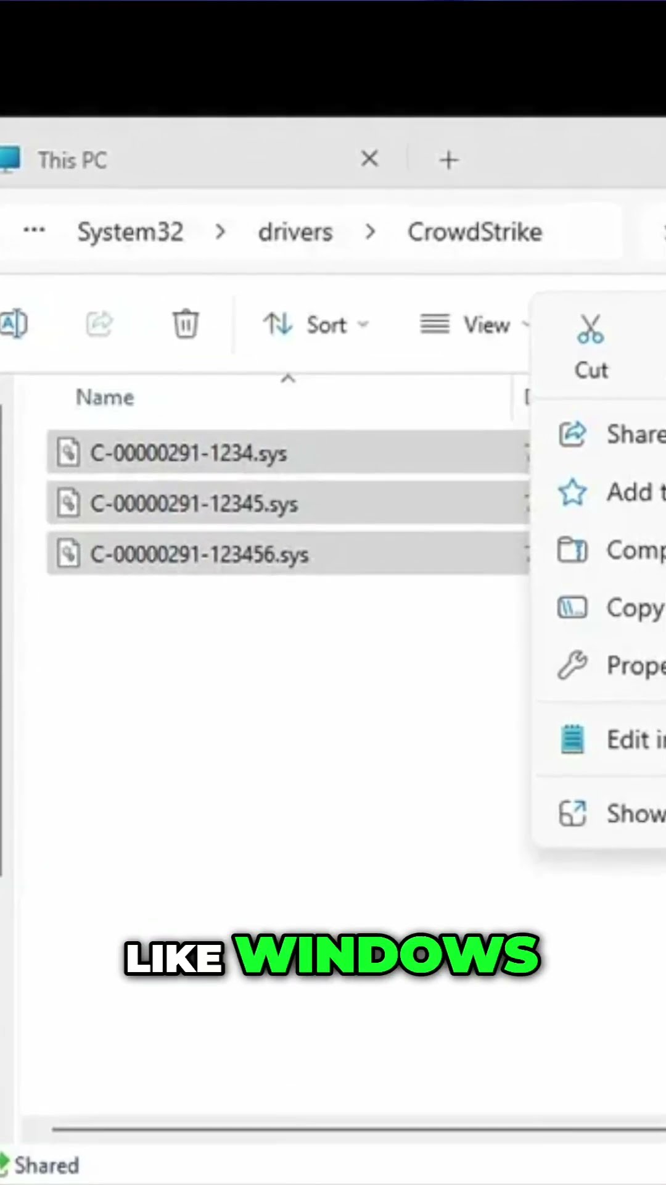Viewport: 666px width, 1185px height.
Task: Click the Rename toolbar icon
Action: pyautogui.click(x=14, y=323)
